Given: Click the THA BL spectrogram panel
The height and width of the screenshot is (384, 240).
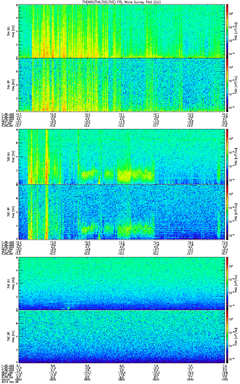Looking at the screenshot, I should [x=121, y=31].
